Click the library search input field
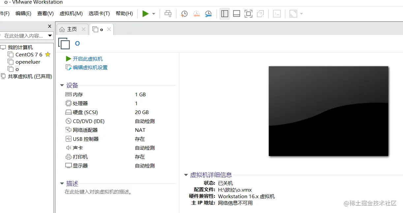 [23, 36]
